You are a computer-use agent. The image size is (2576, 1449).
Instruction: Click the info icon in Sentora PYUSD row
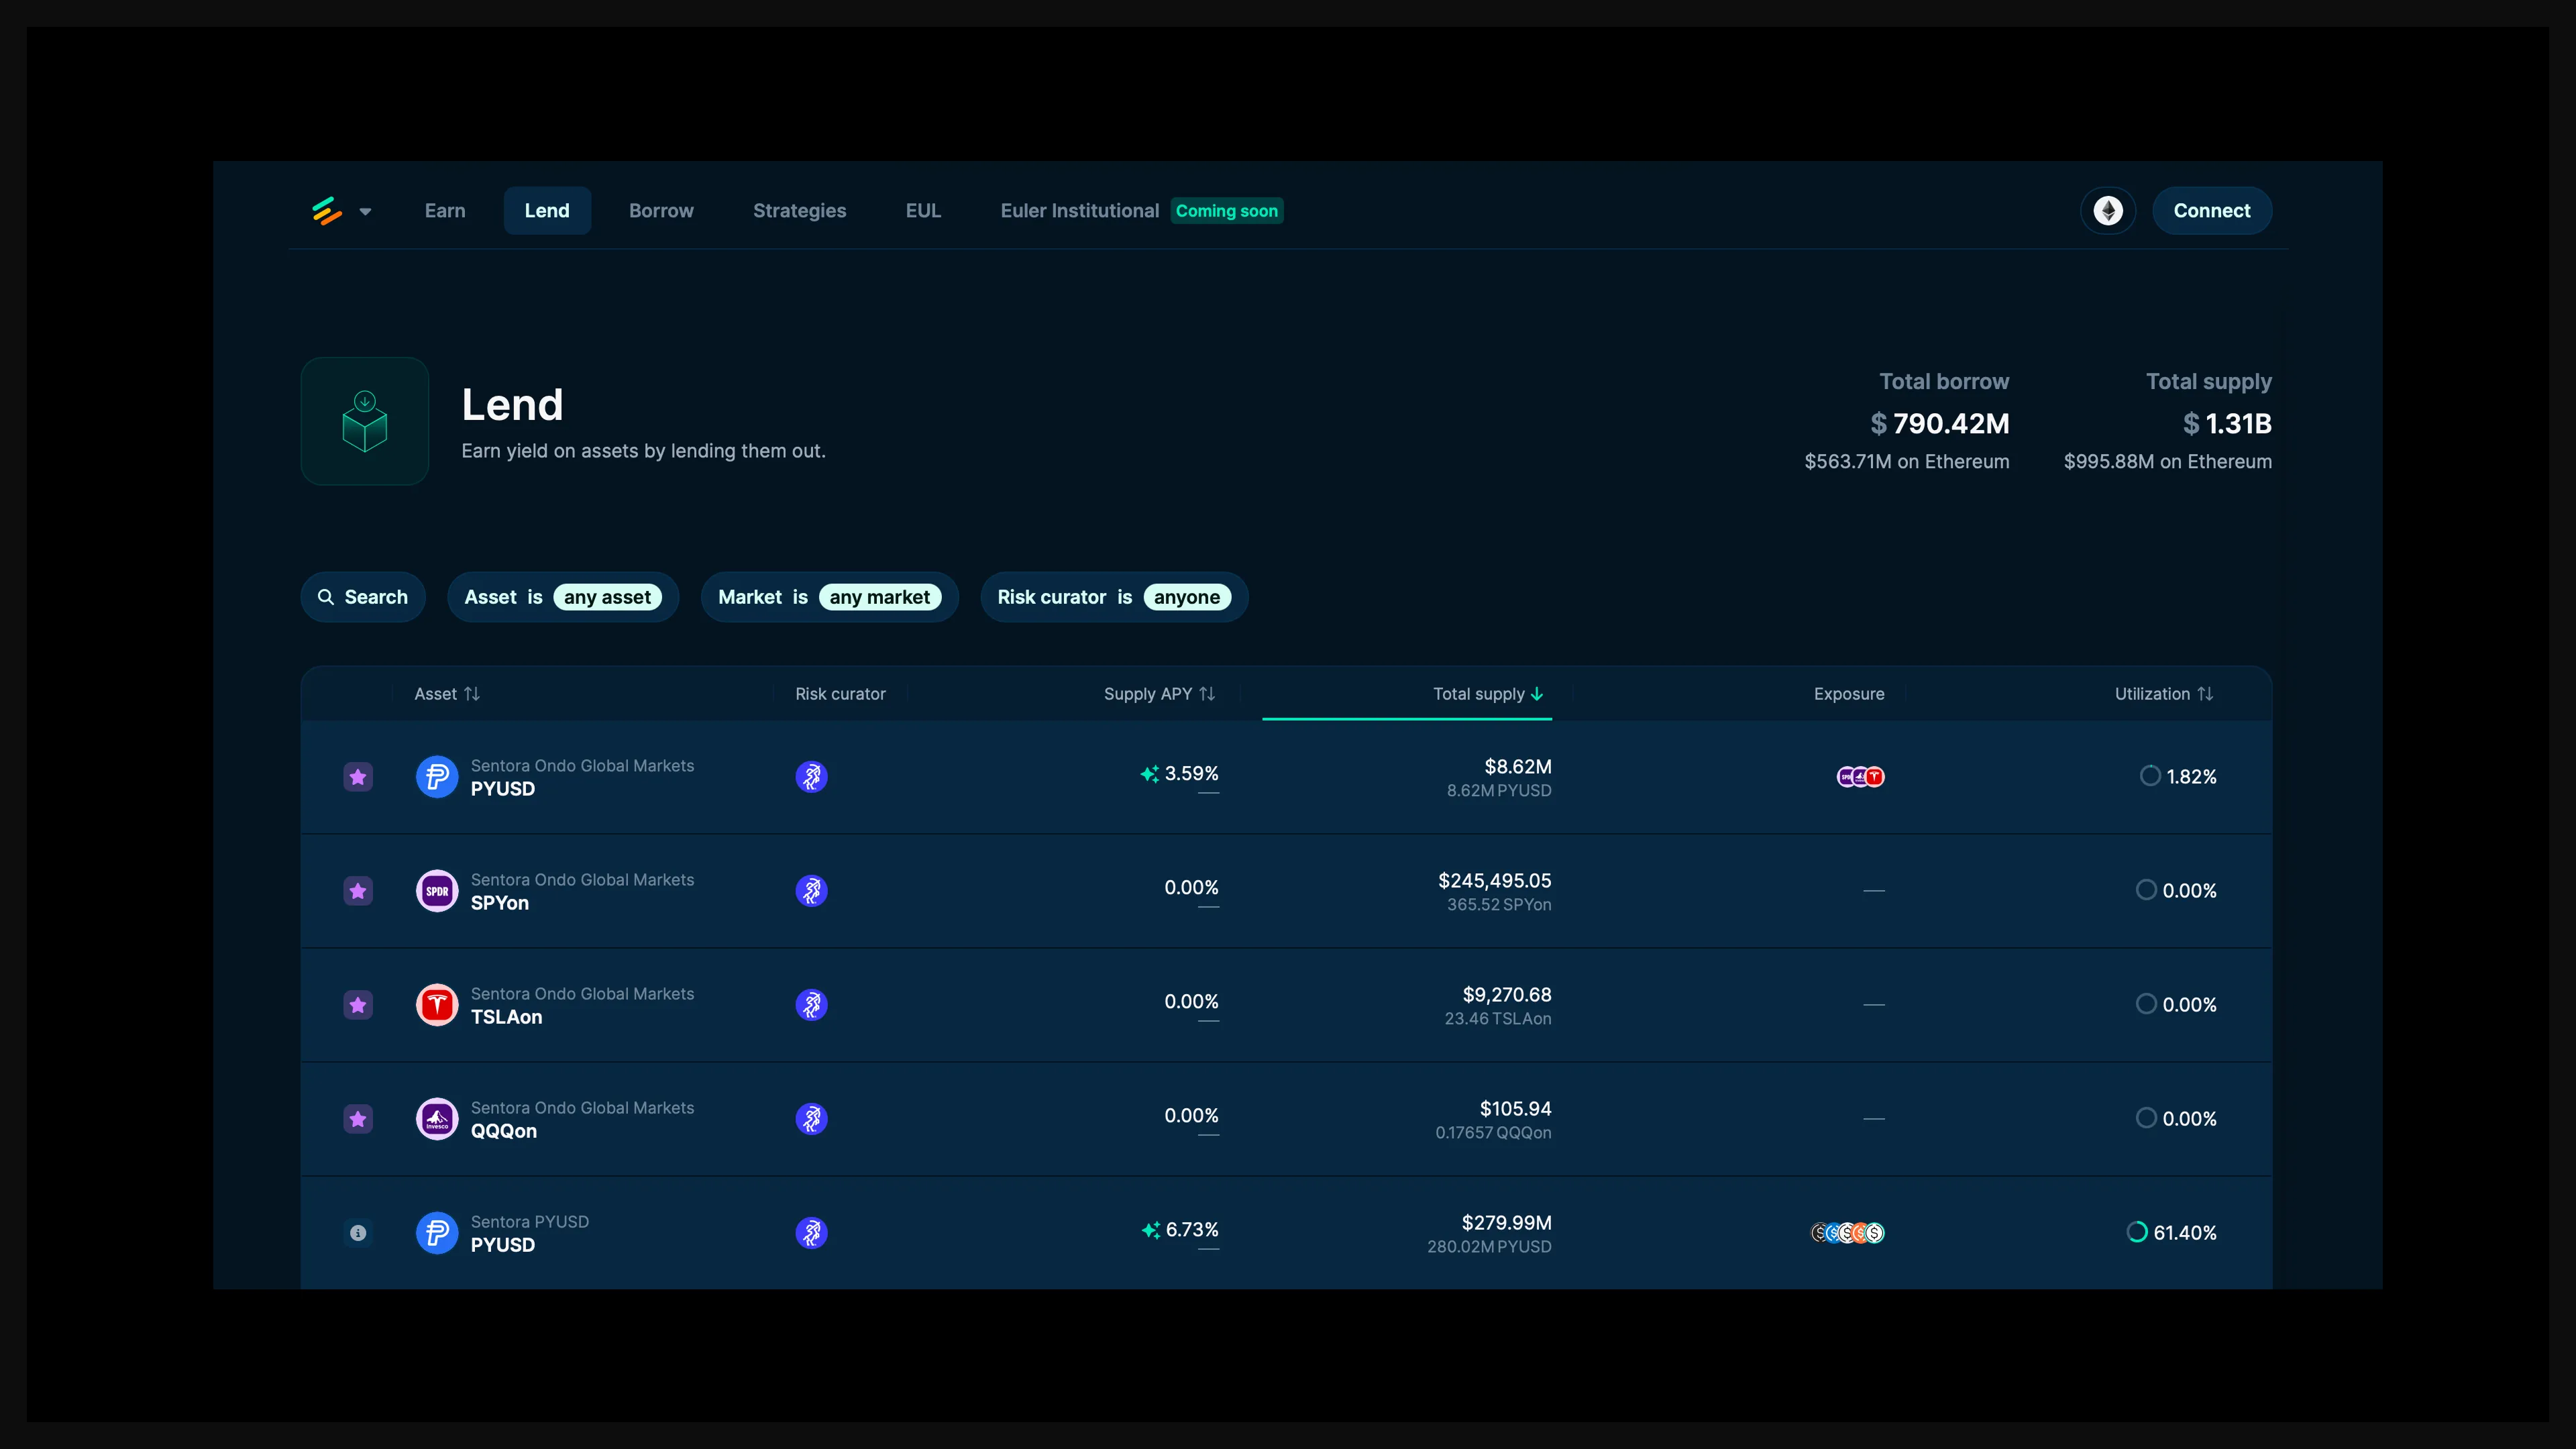pos(358,1233)
